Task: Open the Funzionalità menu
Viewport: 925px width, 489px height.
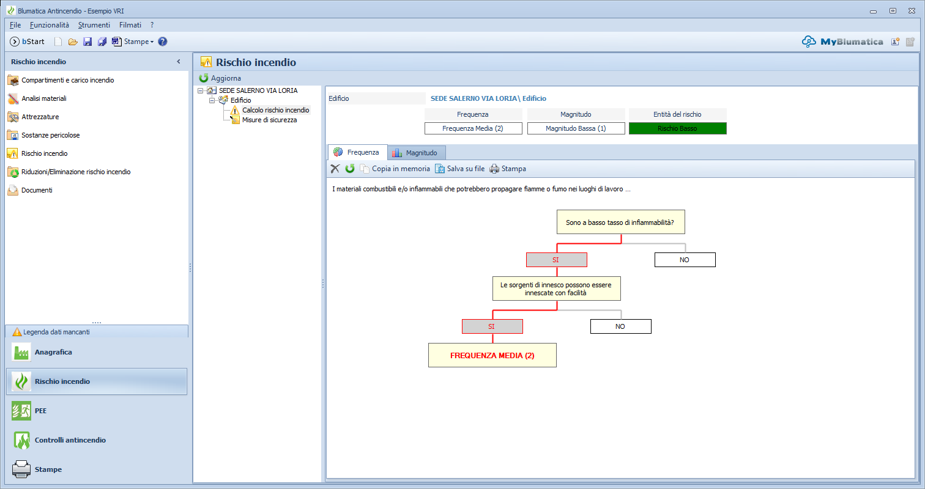Action: coord(50,25)
